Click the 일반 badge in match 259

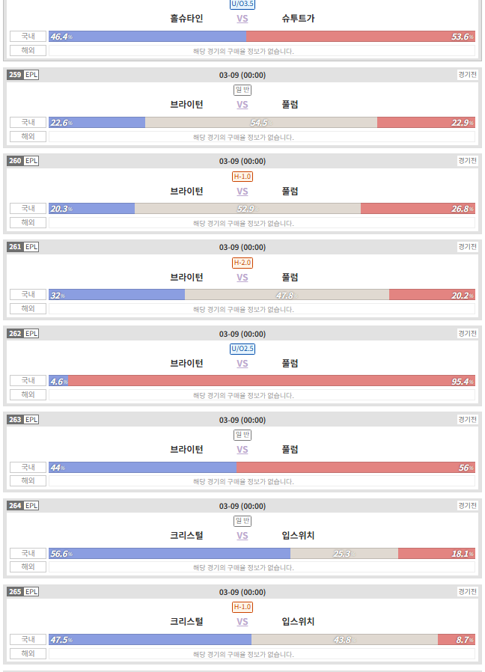point(242,90)
